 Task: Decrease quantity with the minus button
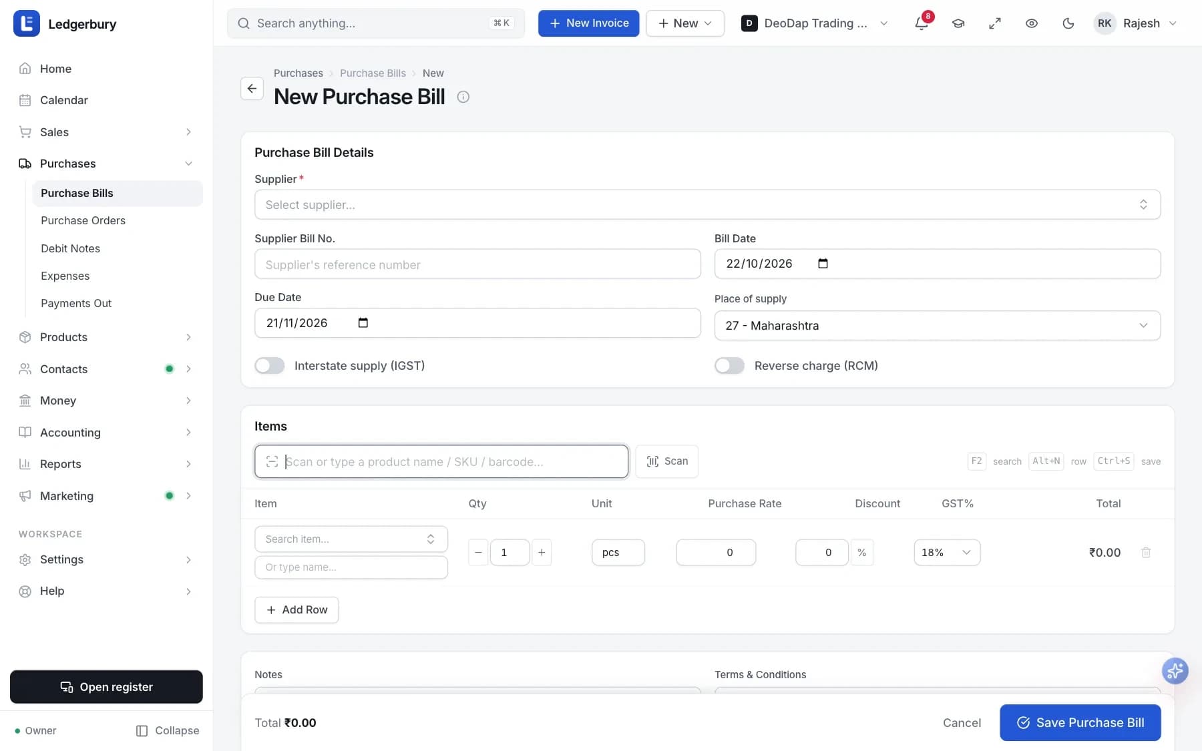click(478, 552)
